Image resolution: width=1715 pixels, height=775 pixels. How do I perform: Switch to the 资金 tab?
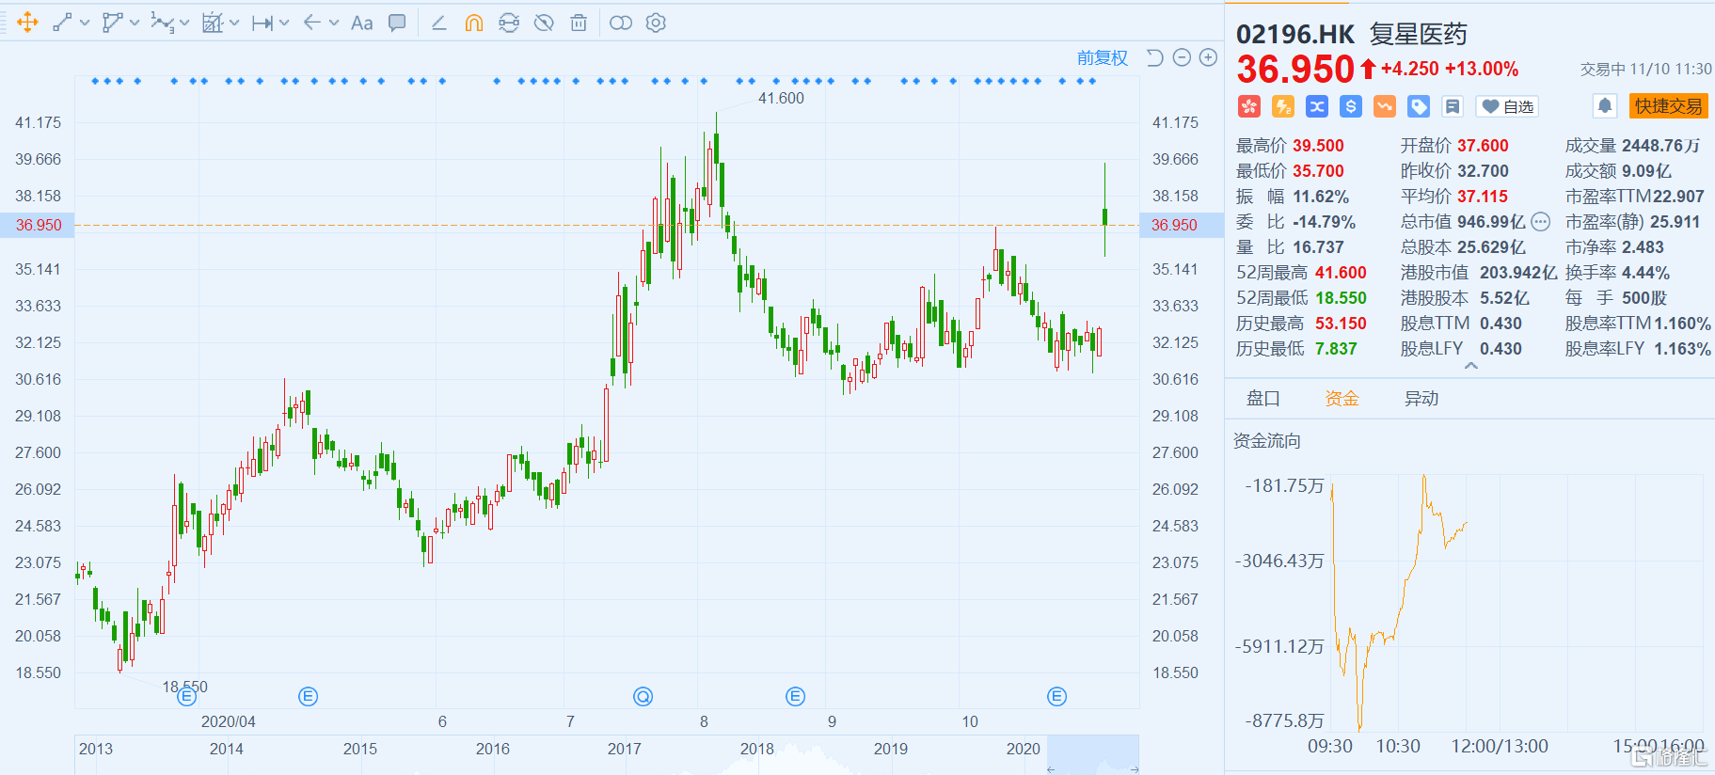(1342, 399)
